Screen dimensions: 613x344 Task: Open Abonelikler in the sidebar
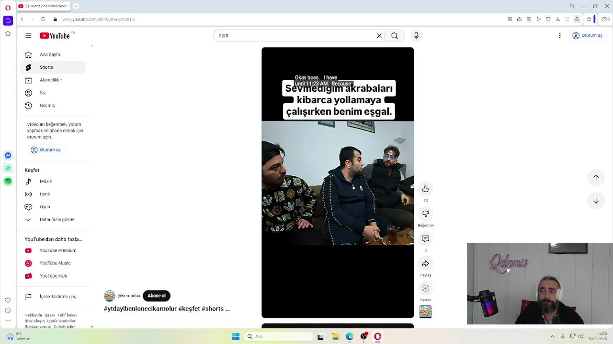53,80
